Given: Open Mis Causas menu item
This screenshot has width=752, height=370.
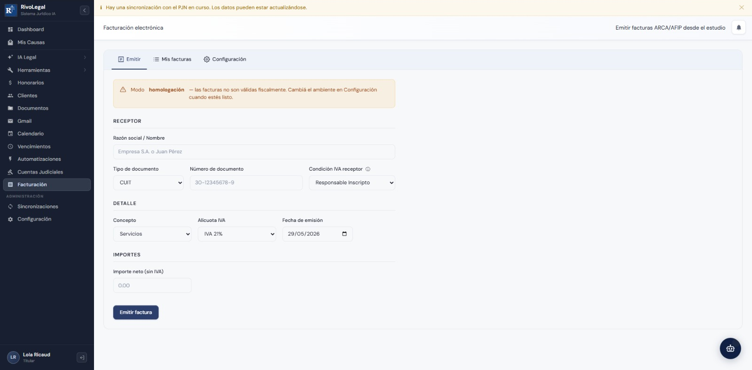Looking at the screenshot, I should tap(47, 42).
